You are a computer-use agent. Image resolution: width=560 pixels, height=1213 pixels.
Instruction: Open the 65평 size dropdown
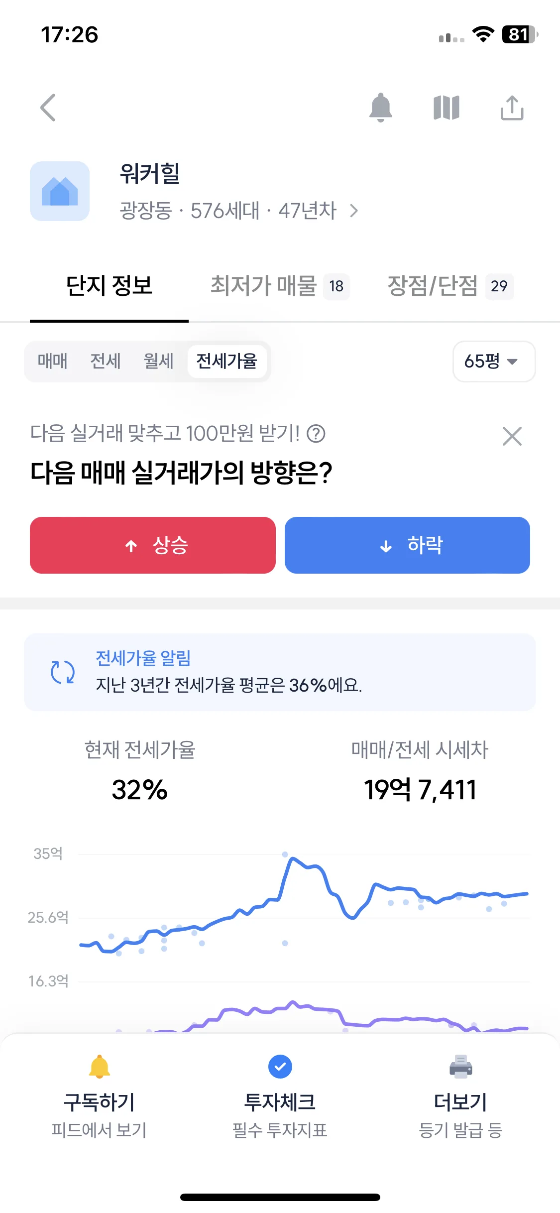point(494,362)
